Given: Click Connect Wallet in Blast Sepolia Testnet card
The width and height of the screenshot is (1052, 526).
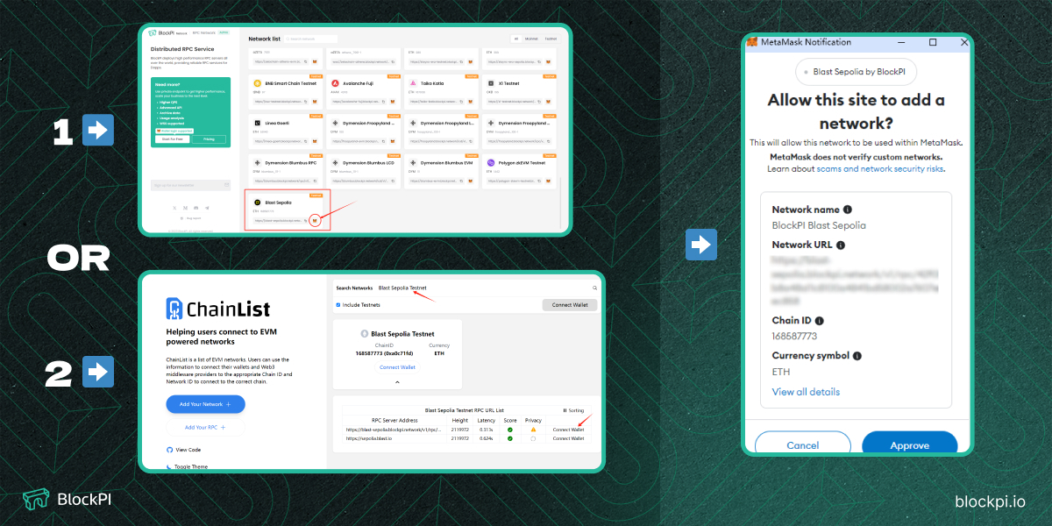Looking at the screenshot, I should (x=397, y=367).
